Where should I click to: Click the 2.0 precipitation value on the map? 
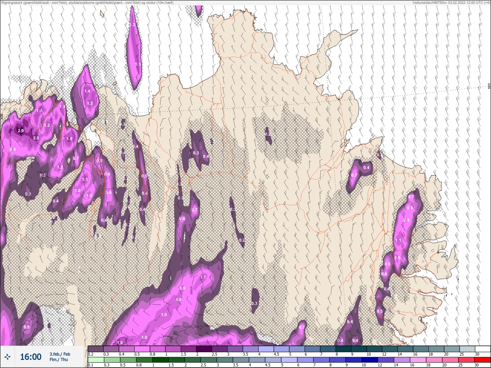point(36,138)
